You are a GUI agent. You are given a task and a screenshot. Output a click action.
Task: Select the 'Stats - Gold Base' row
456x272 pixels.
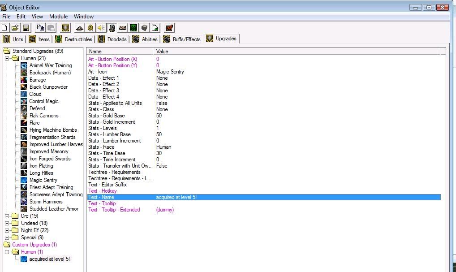pyautogui.click(x=264, y=116)
